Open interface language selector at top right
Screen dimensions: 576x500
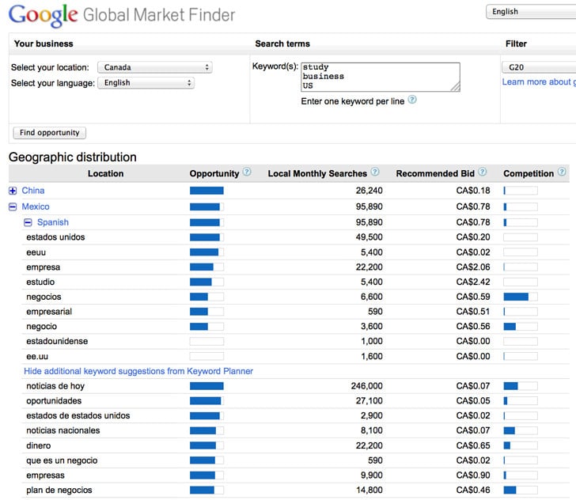[531, 12]
